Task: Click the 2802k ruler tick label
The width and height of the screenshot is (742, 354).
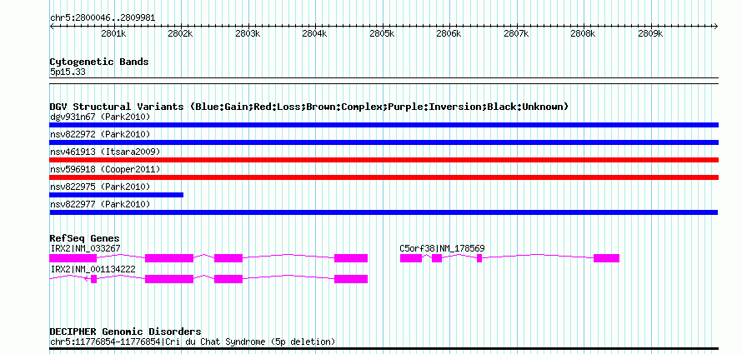Action: click(x=181, y=34)
